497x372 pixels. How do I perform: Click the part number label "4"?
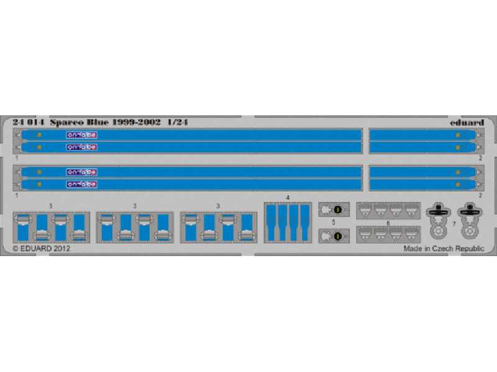pos(288,198)
